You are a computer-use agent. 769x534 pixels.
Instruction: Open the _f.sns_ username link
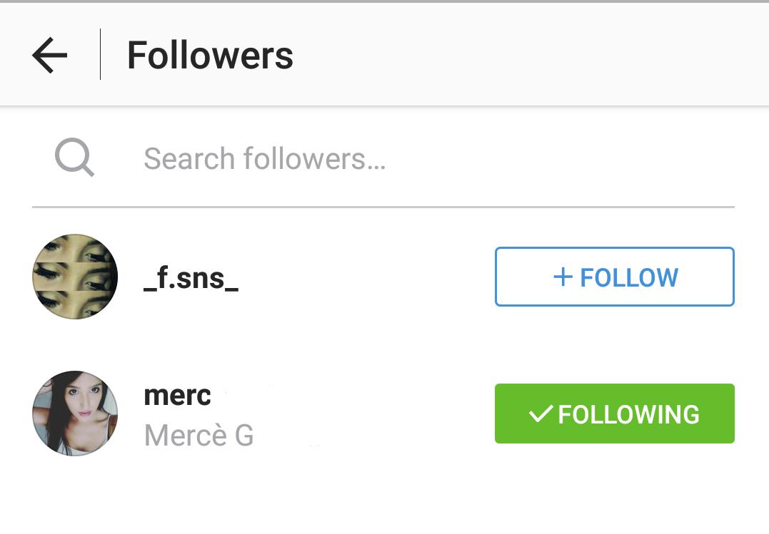191,278
